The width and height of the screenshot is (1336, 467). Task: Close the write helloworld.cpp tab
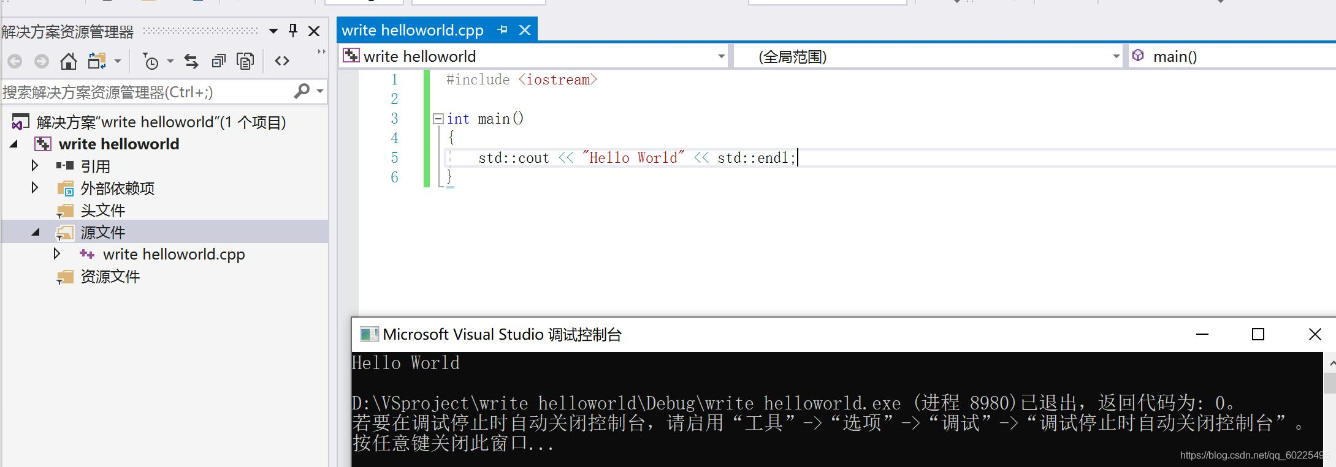tap(525, 30)
